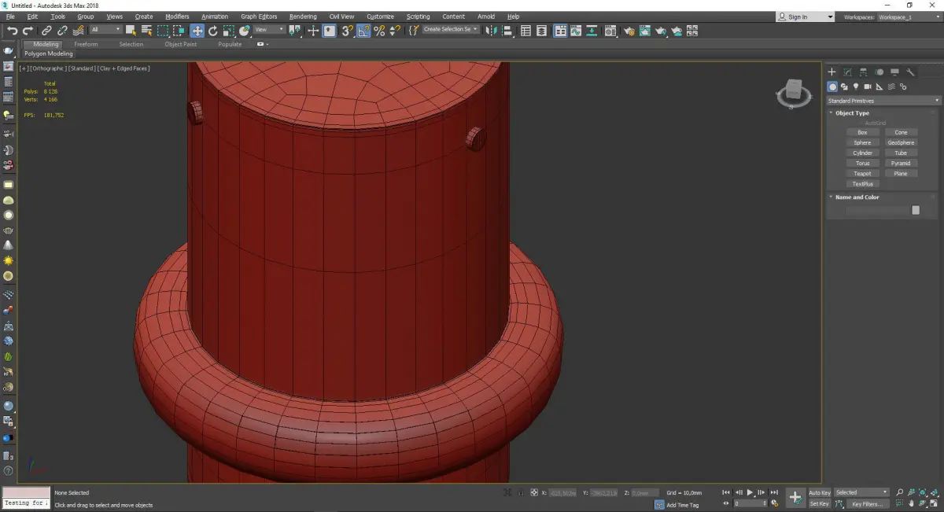This screenshot has height=512, width=944.
Task: Click the Mirror tool icon
Action: [x=491, y=31]
